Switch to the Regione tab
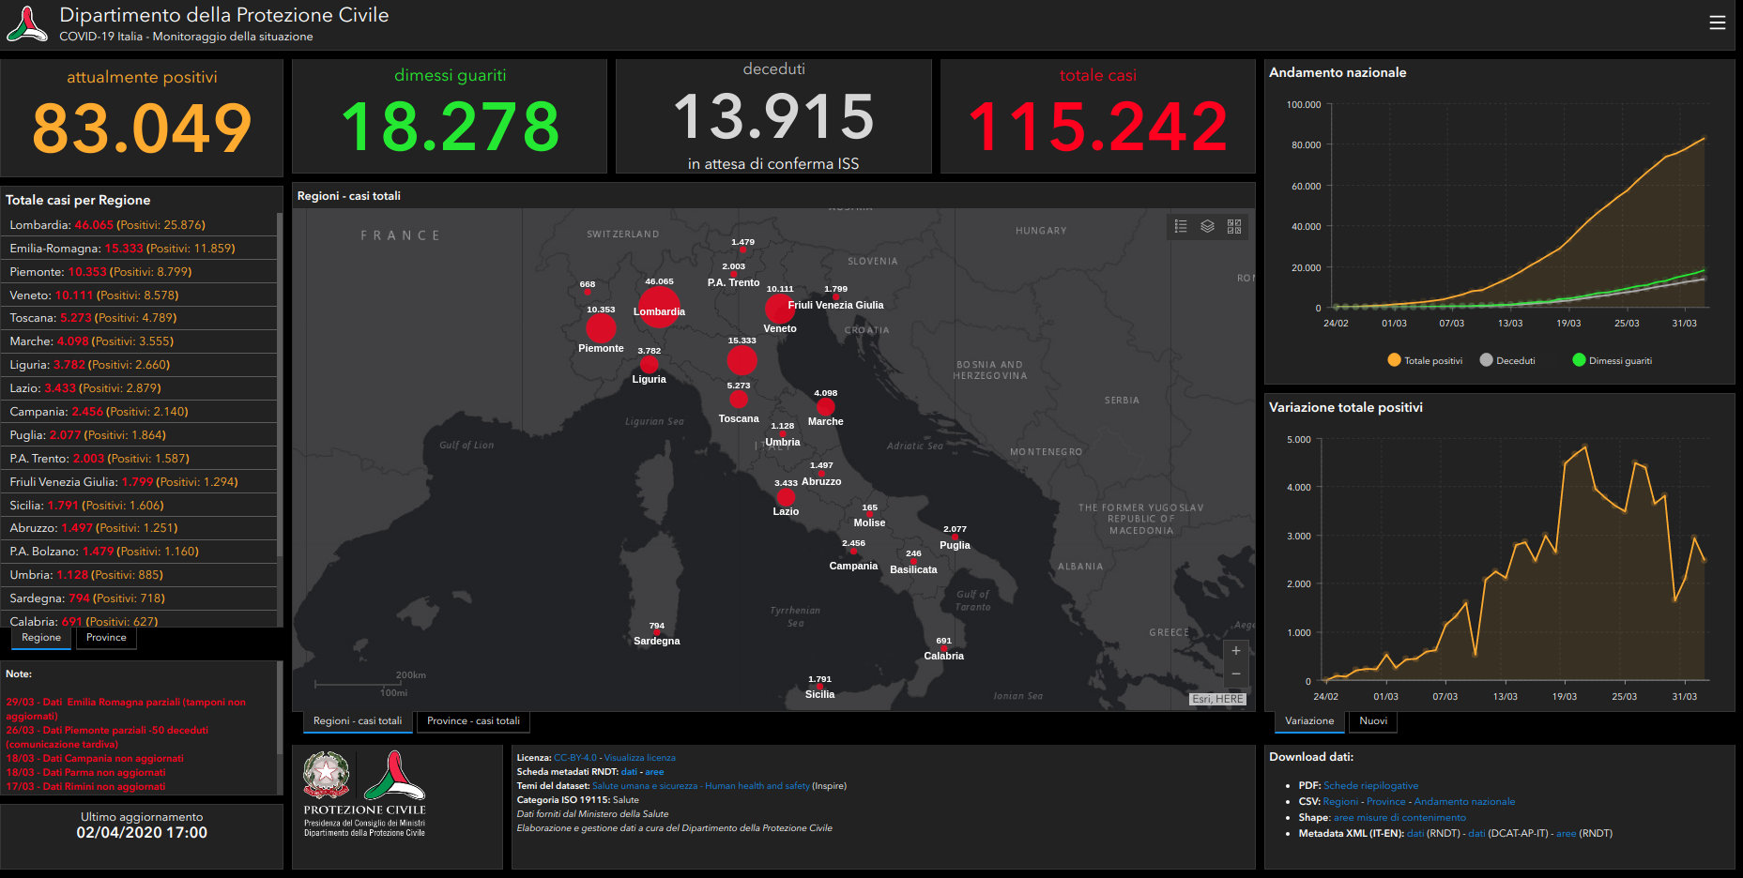Image resolution: width=1743 pixels, height=878 pixels. click(41, 638)
